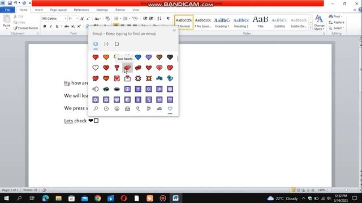Insert the heart decoration emoji
362x203 pixels.
pyautogui.click(x=117, y=78)
